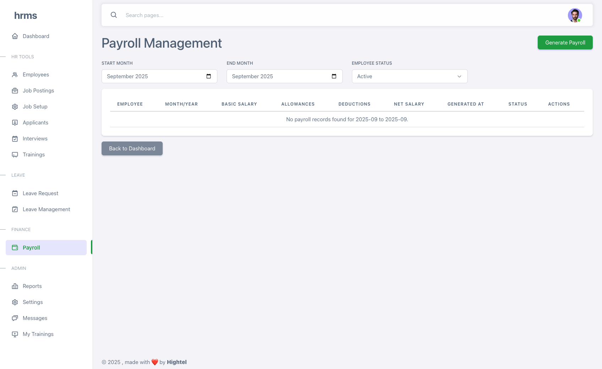
Task: Click the Interviews calendar icon
Action: tap(15, 139)
